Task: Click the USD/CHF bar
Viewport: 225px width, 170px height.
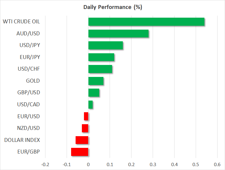Action: (x=100, y=69)
